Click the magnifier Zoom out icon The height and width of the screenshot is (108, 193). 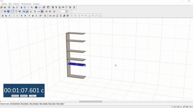coord(59,11)
